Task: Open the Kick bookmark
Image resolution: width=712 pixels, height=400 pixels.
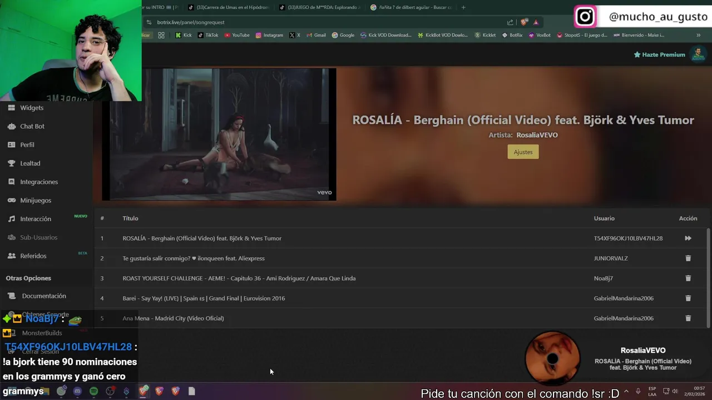Action: tap(184, 35)
